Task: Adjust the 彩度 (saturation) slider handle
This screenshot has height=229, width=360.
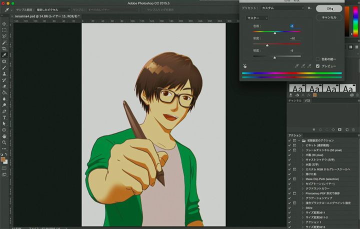Action: click(x=267, y=45)
